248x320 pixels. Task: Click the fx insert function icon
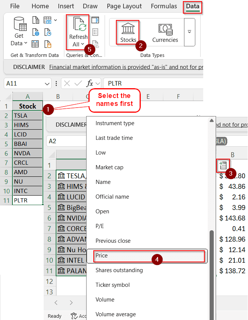[90, 83]
